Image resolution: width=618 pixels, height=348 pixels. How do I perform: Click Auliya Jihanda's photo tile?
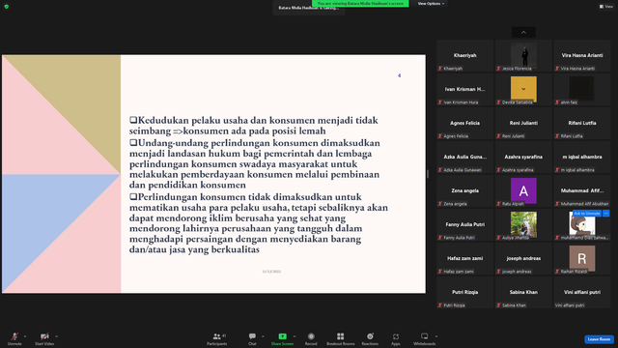click(x=523, y=224)
